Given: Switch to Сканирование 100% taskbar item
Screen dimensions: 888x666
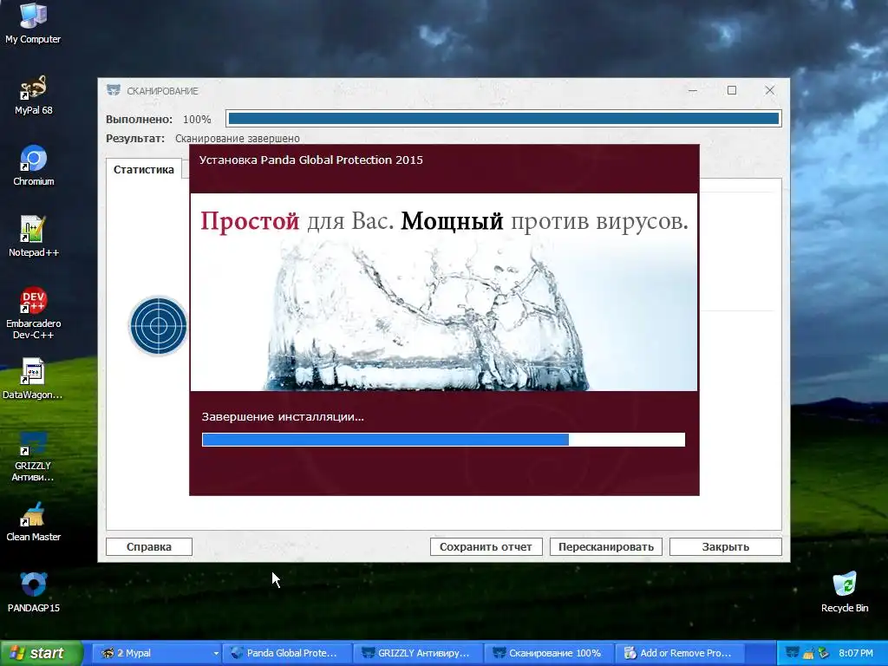Looking at the screenshot, I should [x=548, y=653].
